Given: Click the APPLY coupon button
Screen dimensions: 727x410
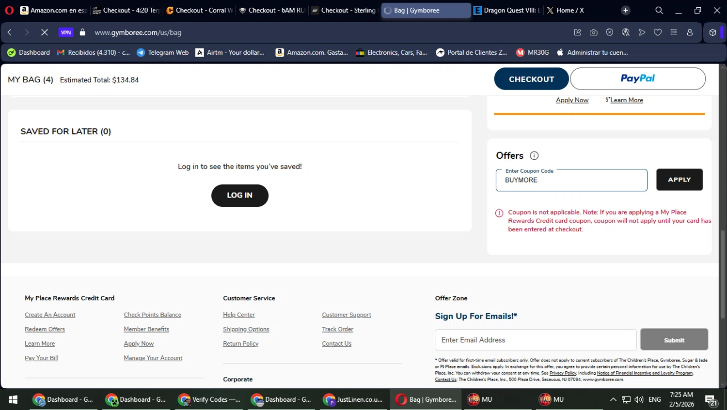Looking at the screenshot, I should [680, 180].
